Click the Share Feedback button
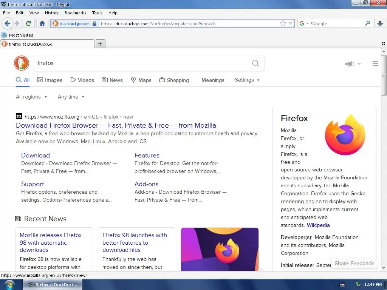 [354, 263]
